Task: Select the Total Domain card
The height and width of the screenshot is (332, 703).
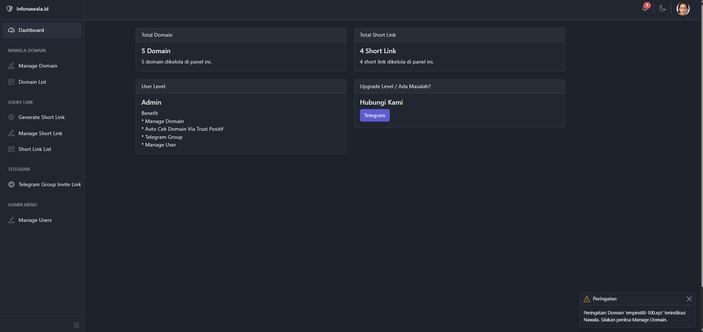Action: point(241,49)
